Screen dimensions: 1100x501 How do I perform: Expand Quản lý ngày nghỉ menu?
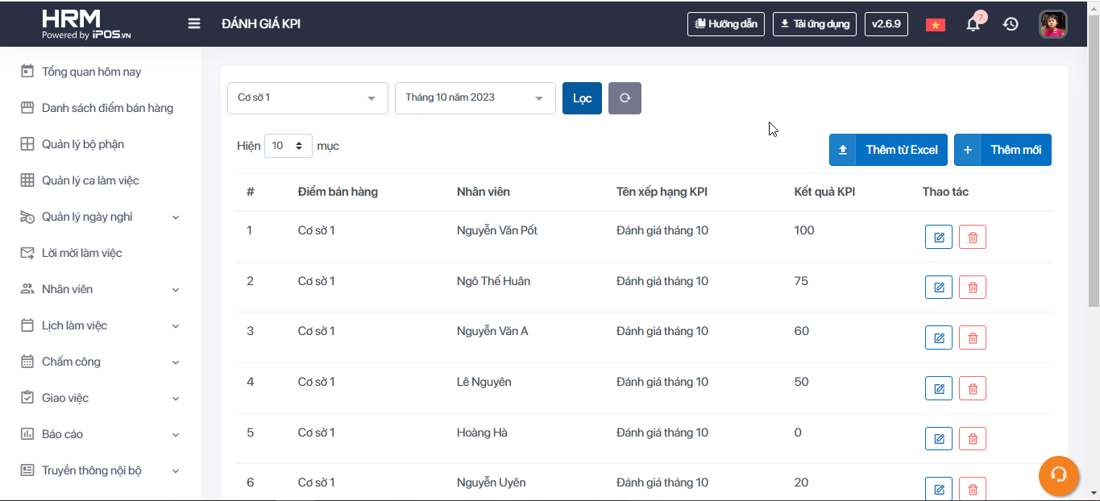(x=100, y=217)
